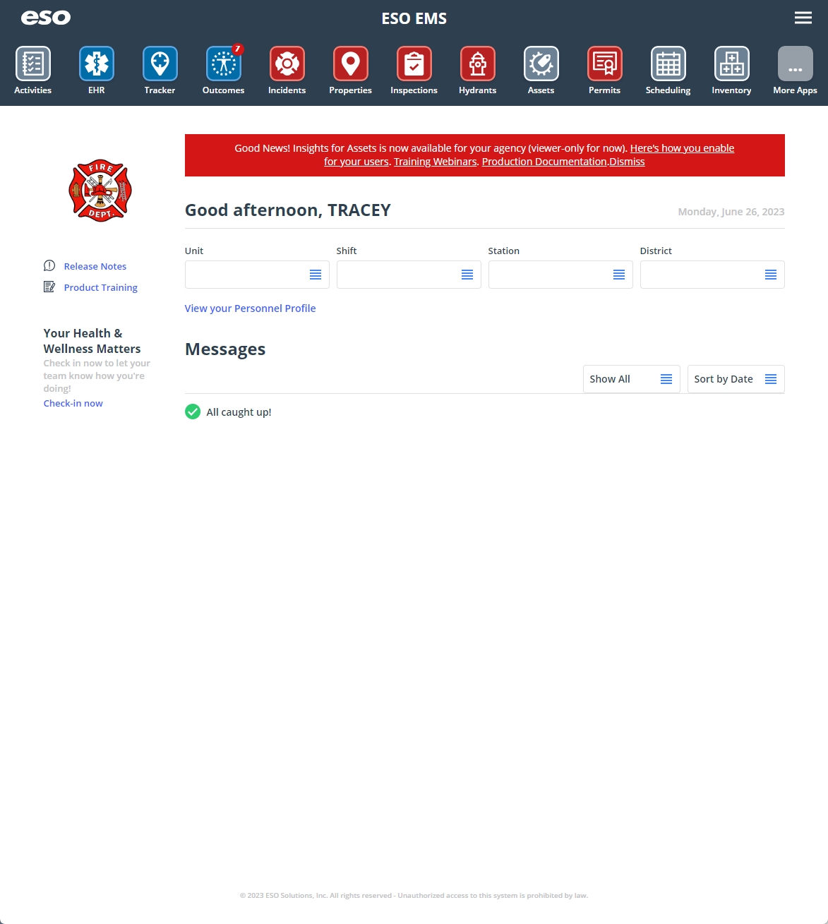Image resolution: width=828 pixels, height=924 pixels.
Task: Open the hamburger menu
Action: tap(803, 18)
